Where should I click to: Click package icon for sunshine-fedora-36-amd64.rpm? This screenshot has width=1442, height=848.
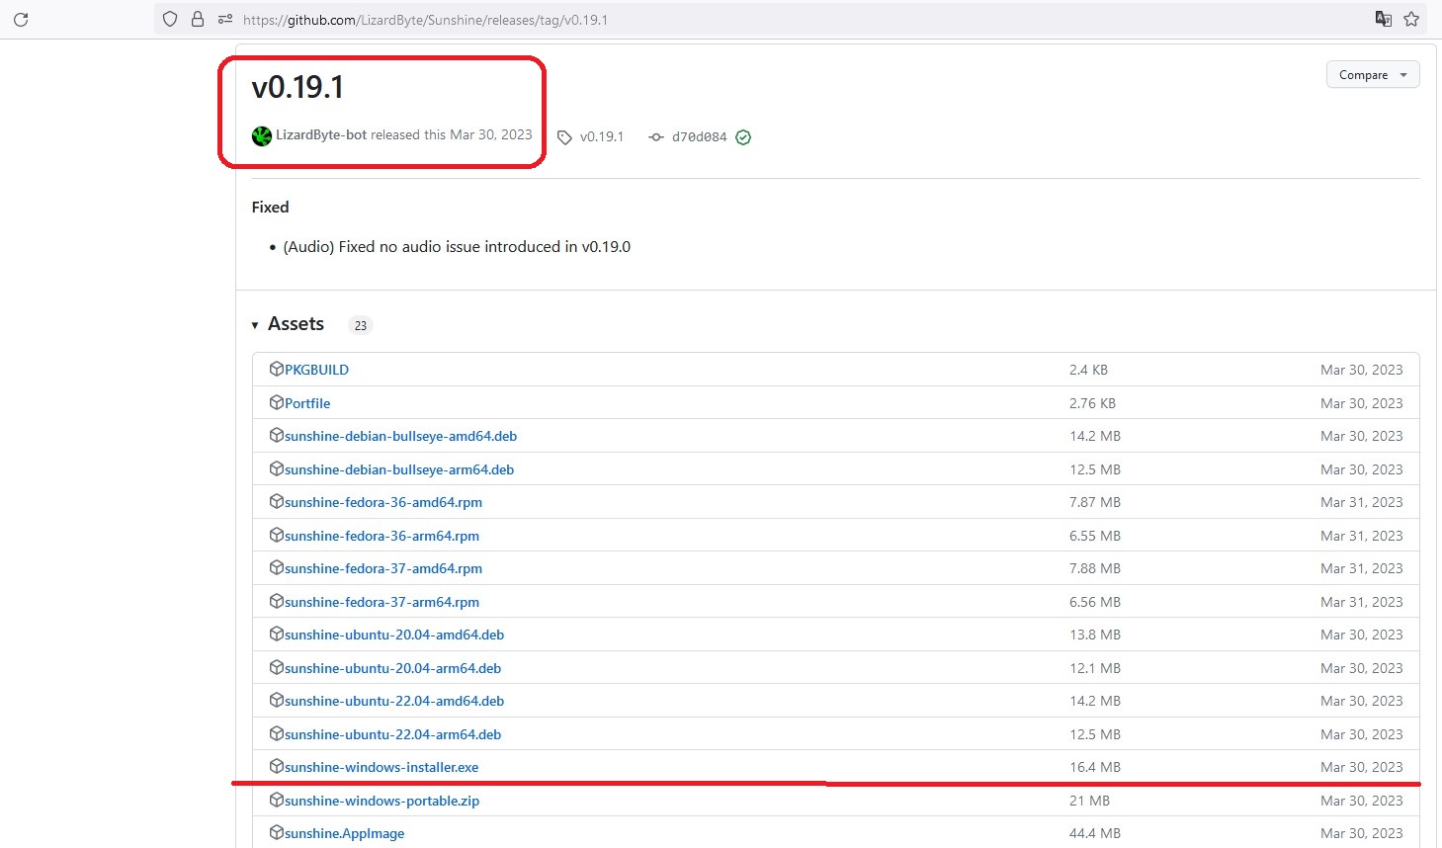[277, 501]
